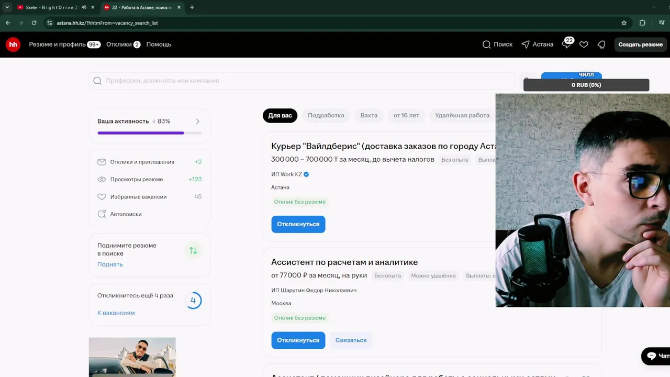This screenshot has height=377, width=670.
Task: Click the browser address bar URL
Action: tap(107, 23)
